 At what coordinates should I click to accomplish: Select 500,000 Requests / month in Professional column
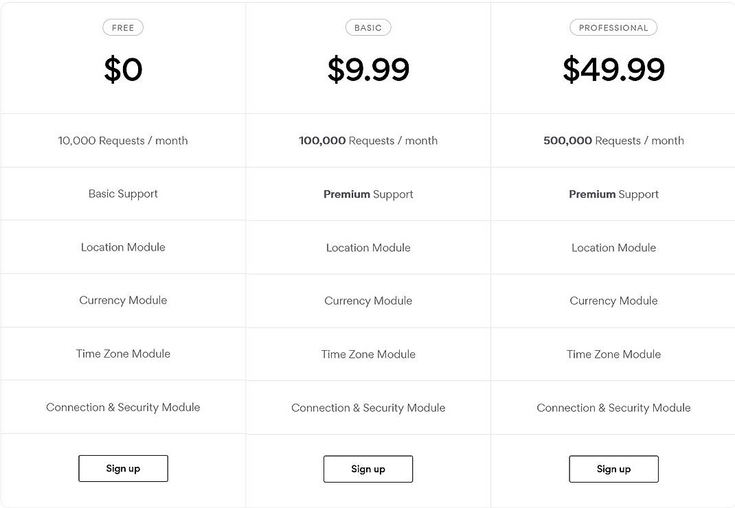(x=613, y=140)
